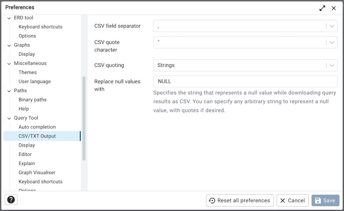This screenshot has width=344, height=211.
Task: Collapse the Paths tree section
Action: [9, 91]
